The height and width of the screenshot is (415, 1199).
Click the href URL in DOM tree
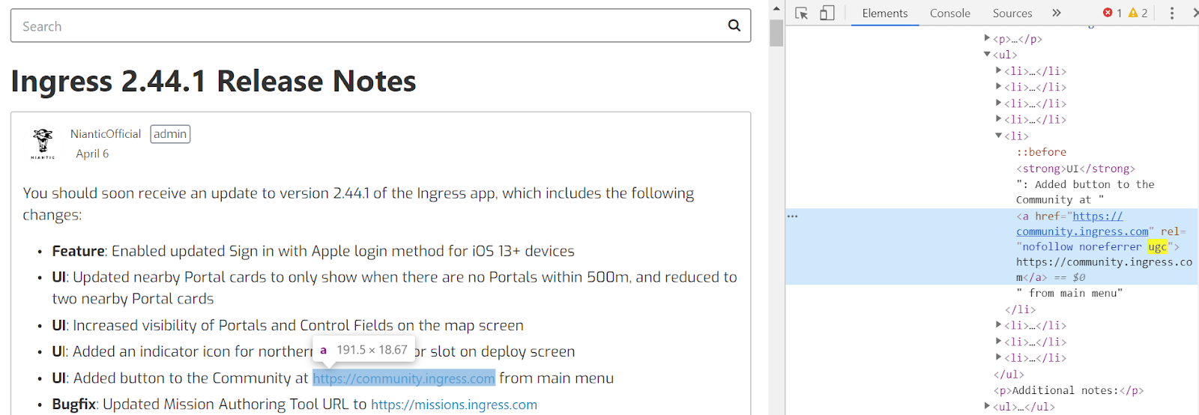[x=1097, y=223]
